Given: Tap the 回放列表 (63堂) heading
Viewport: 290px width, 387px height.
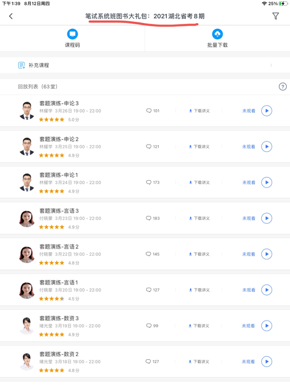Looking at the screenshot, I should point(38,87).
